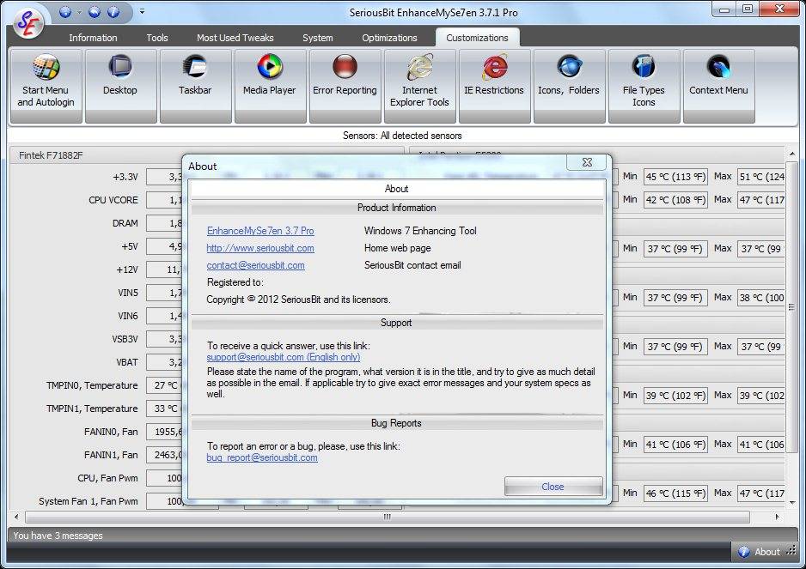
Task: Open Internet Explorer Tools icon
Action: point(419,86)
